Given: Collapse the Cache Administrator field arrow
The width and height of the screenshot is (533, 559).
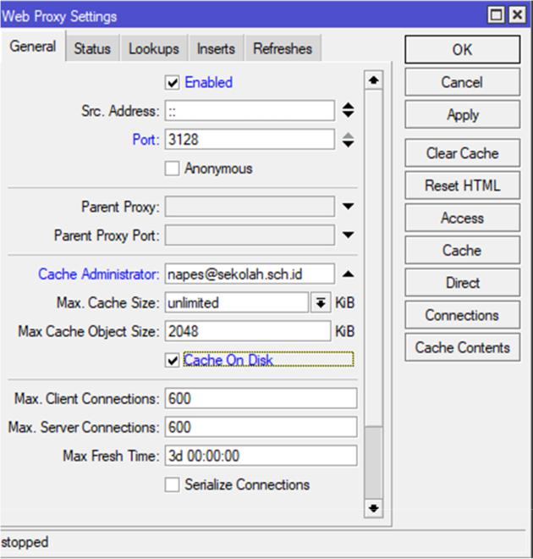Looking at the screenshot, I should 348,274.
